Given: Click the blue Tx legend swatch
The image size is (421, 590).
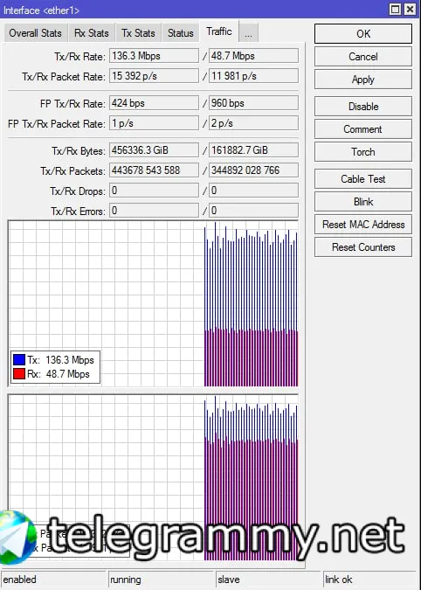Looking at the screenshot, I should coord(19,360).
